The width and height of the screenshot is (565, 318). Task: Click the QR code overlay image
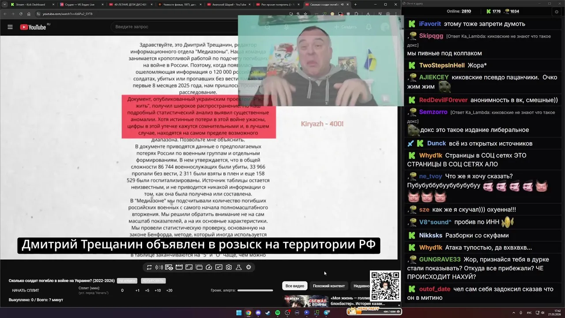tap(385, 287)
